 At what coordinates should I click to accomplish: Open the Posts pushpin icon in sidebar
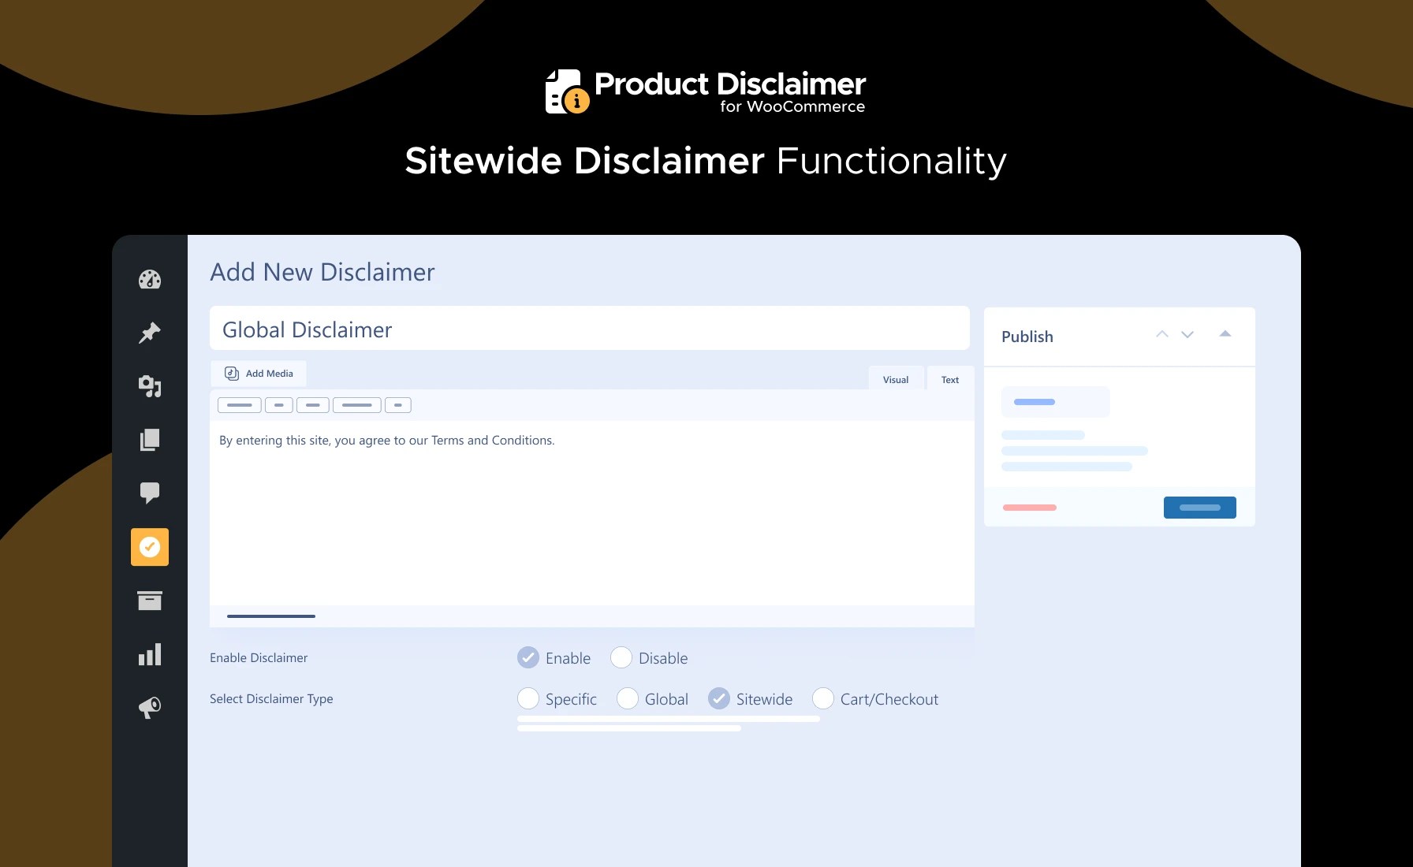tap(150, 333)
